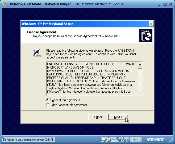The image size is (175, 144).
Task: Close the Windows XP Professional Setup dialog
Action: tap(151, 24)
